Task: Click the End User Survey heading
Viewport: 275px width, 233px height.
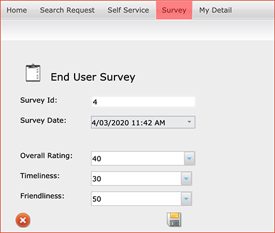Action: point(93,77)
